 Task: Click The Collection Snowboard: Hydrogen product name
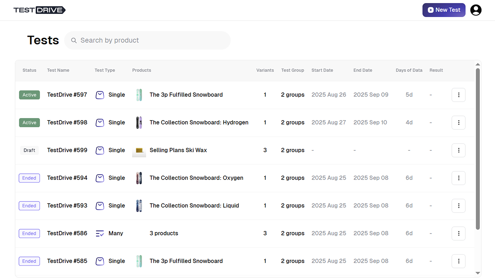[x=199, y=123]
